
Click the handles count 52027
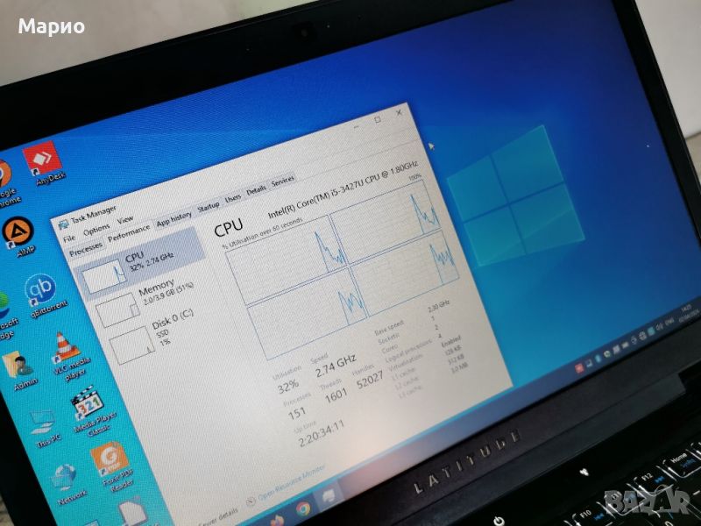tap(370, 380)
